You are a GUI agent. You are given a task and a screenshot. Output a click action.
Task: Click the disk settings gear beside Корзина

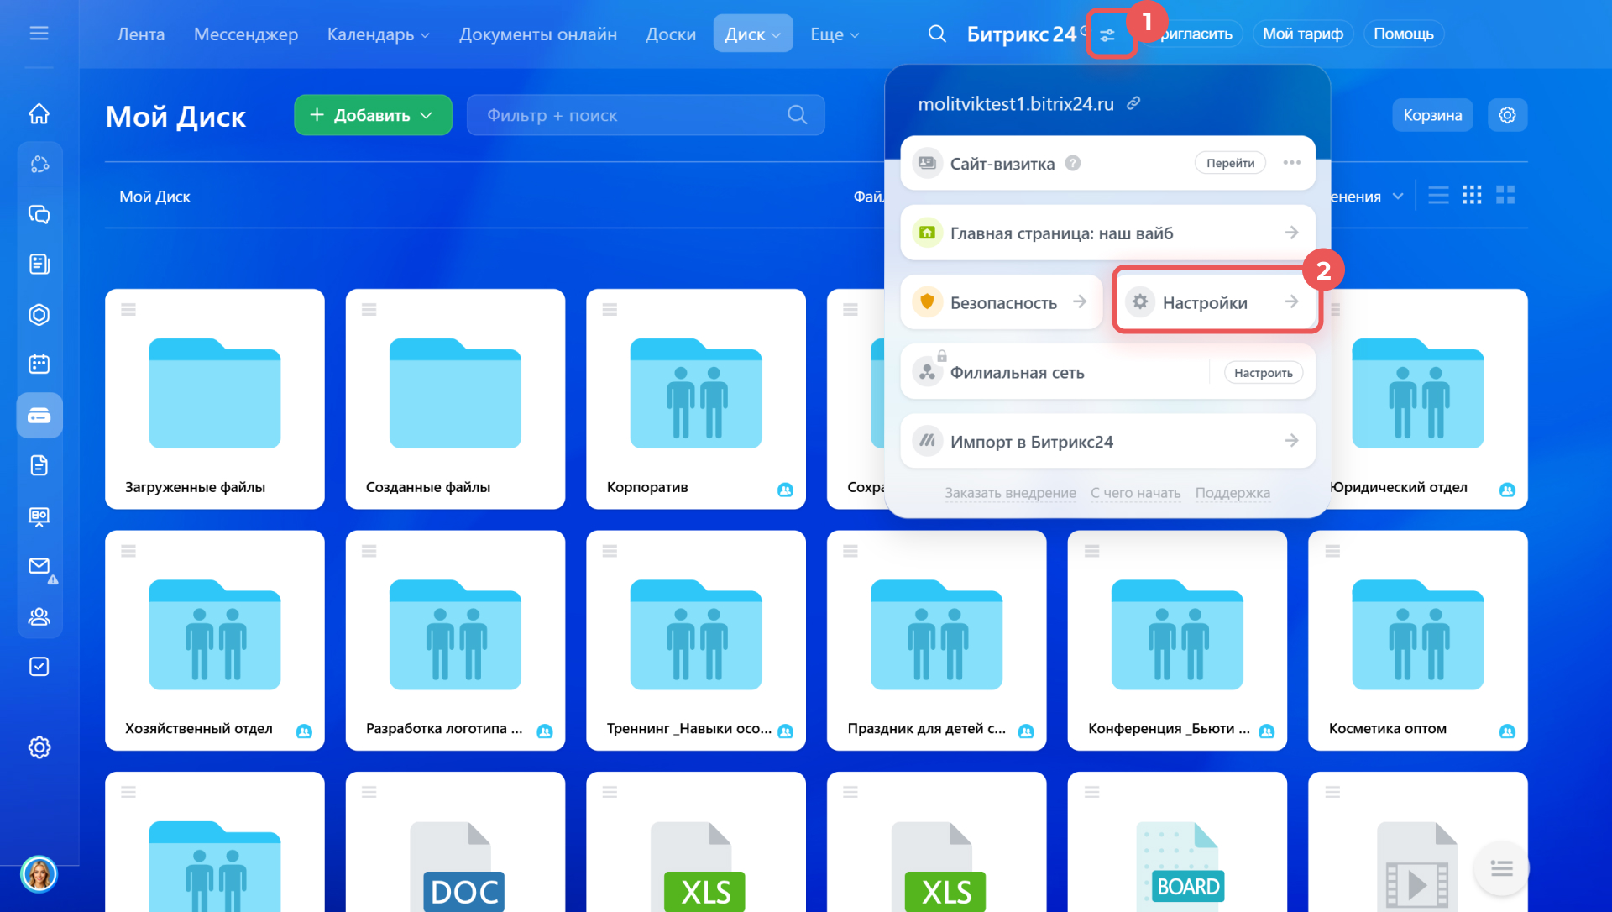(1507, 115)
